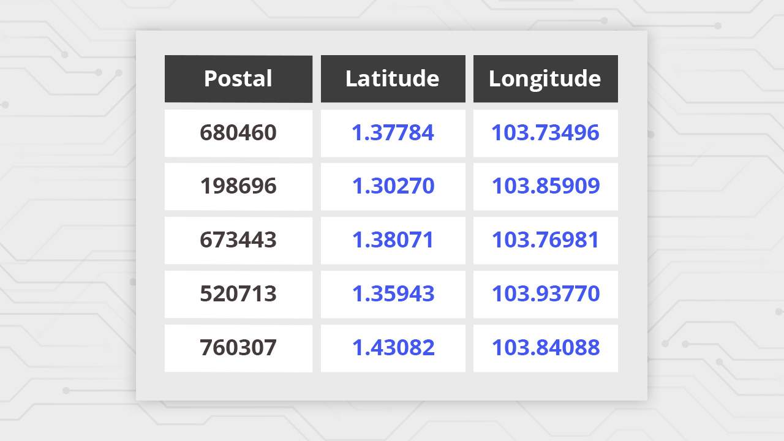Click the Postal column header
Screen dimensions: 784x441
click(x=238, y=78)
